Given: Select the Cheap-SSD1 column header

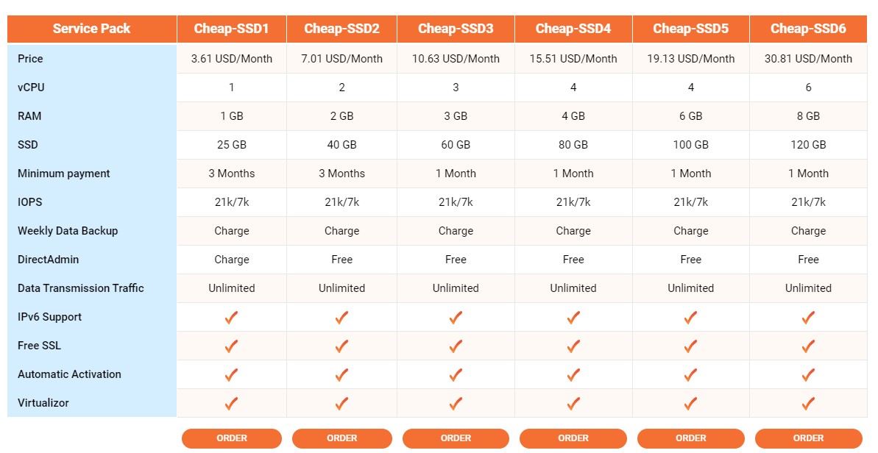Looking at the screenshot, I should pyautogui.click(x=231, y=29).
